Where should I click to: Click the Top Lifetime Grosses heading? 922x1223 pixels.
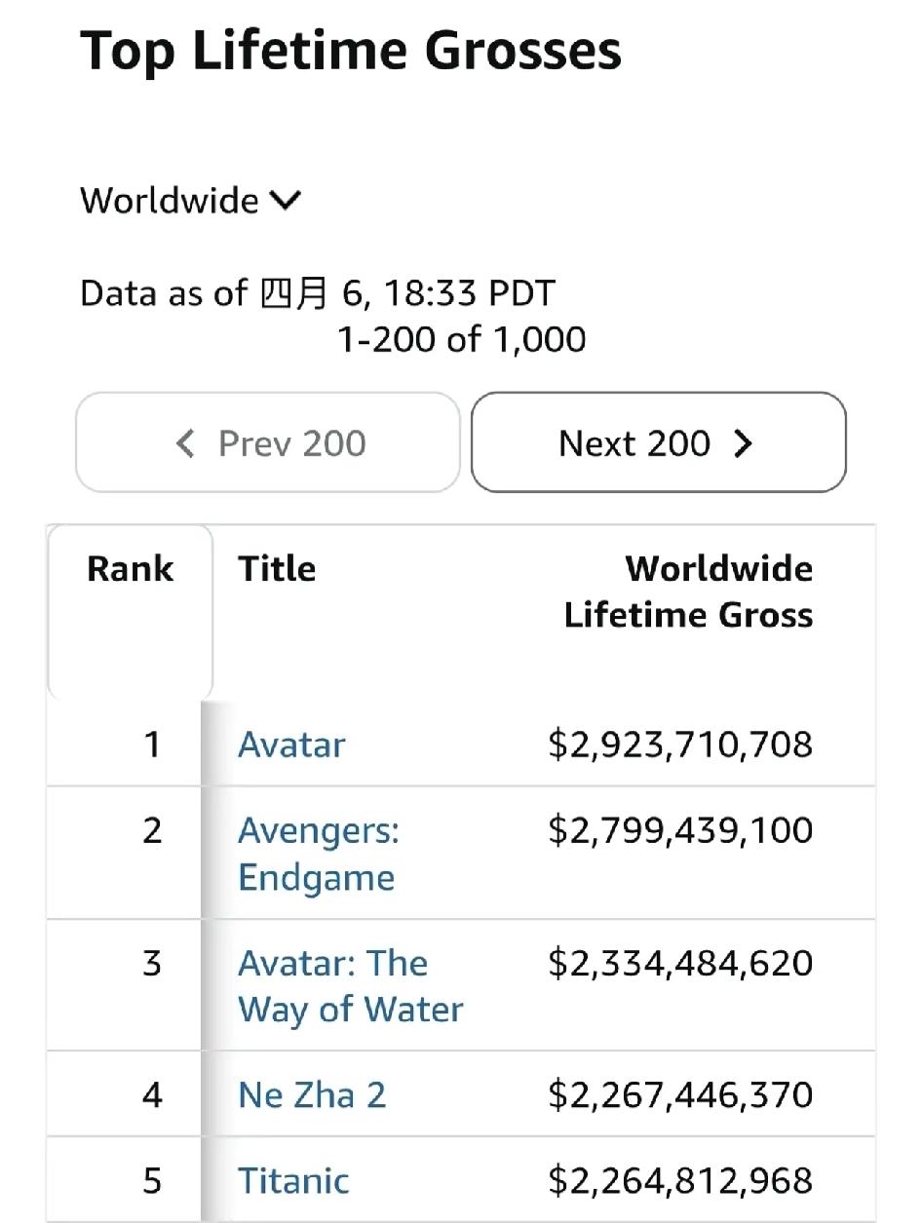[351, 51]
